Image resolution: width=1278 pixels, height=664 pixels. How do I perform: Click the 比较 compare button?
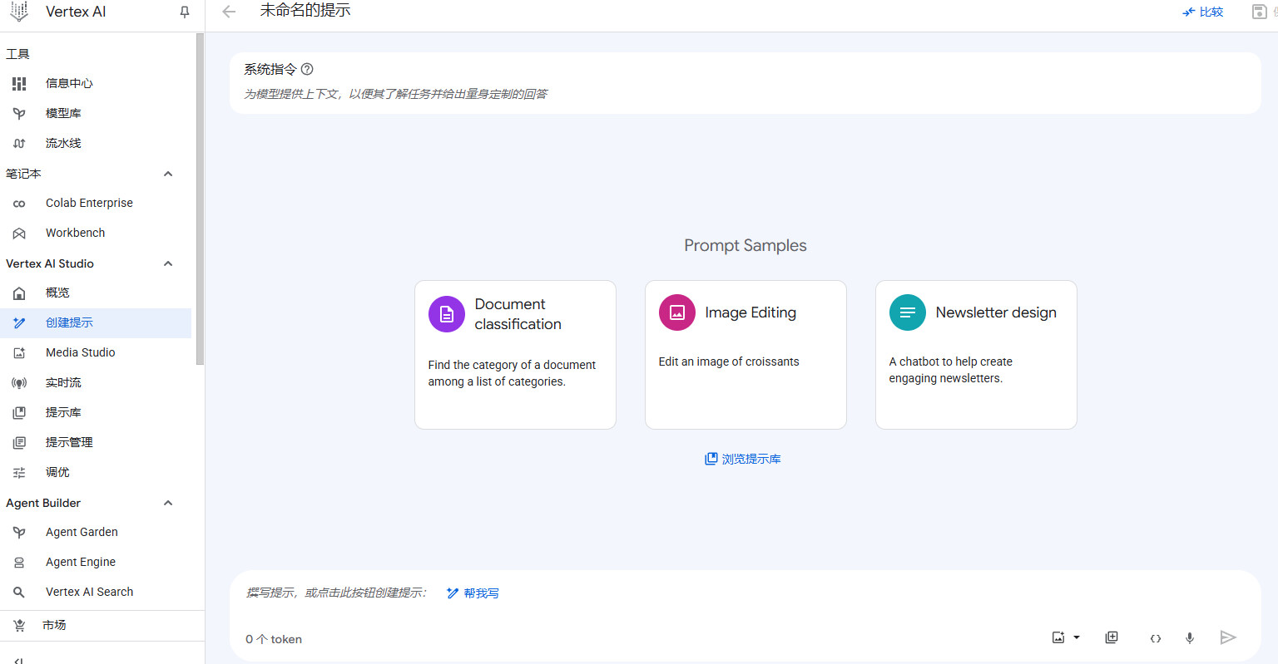(1203, 12)
